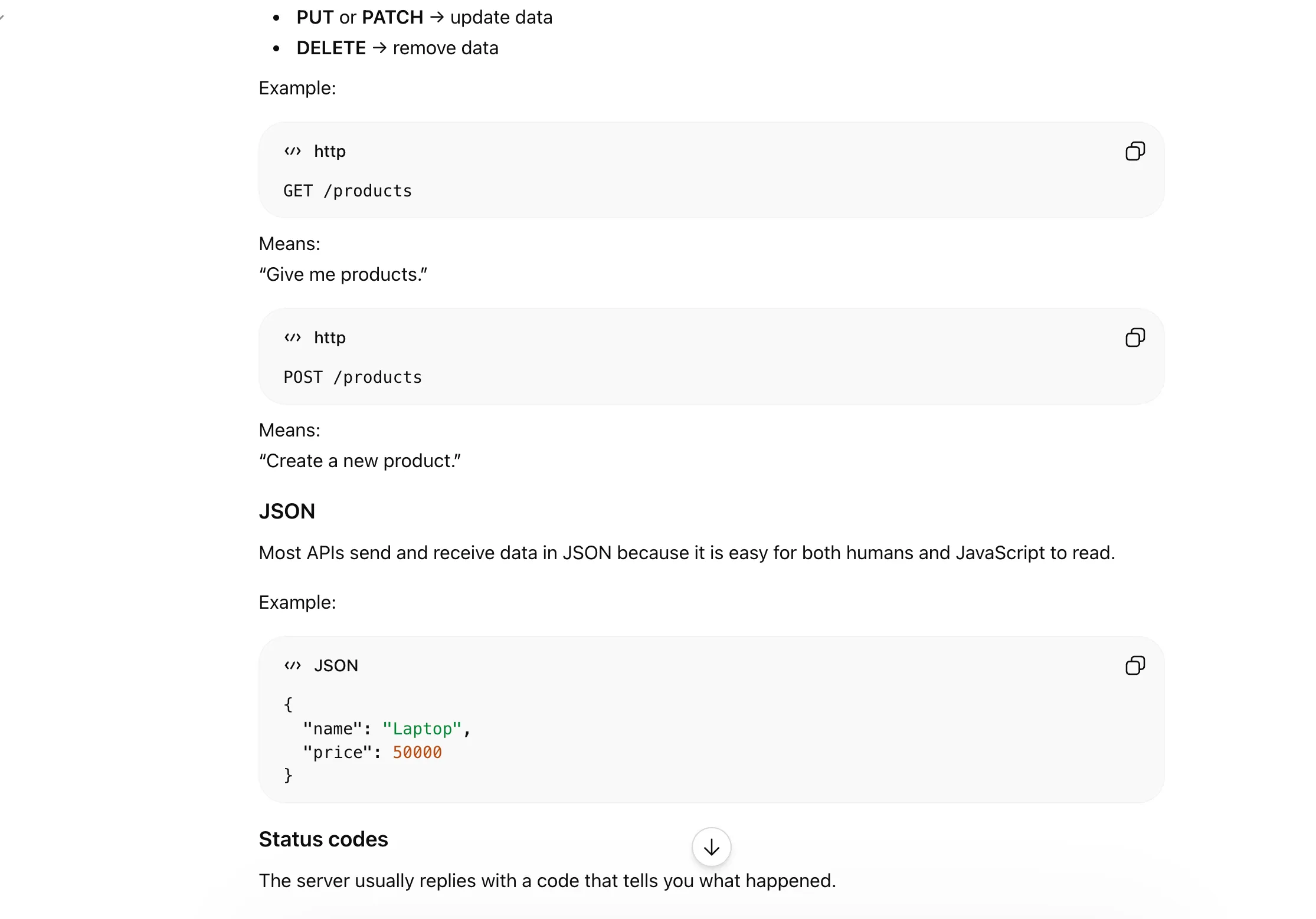Click the code icon beside first http label
1316x919 pixels.
pos(293,152)
